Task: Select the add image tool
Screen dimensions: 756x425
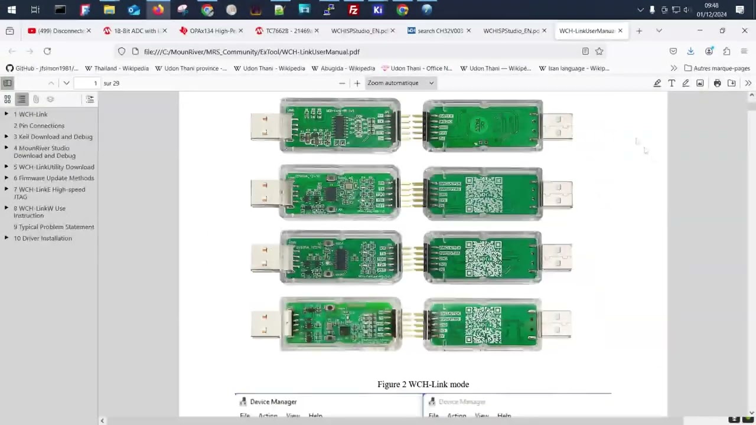Action: (x=700, y=83)
